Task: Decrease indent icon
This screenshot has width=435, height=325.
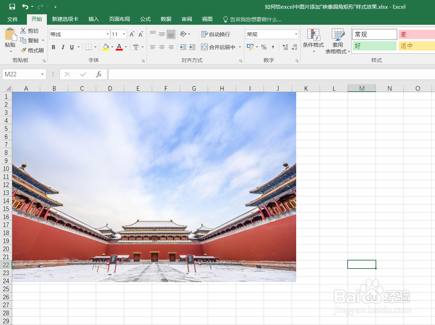Action: tap(183, 47)
